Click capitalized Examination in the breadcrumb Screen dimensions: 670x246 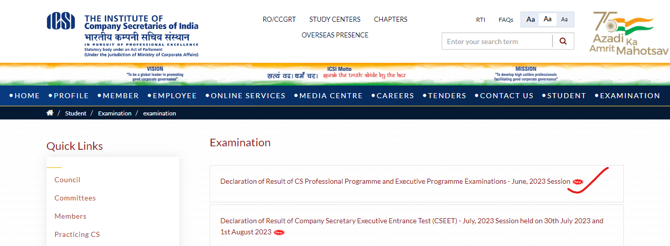[x=114, y=113]
